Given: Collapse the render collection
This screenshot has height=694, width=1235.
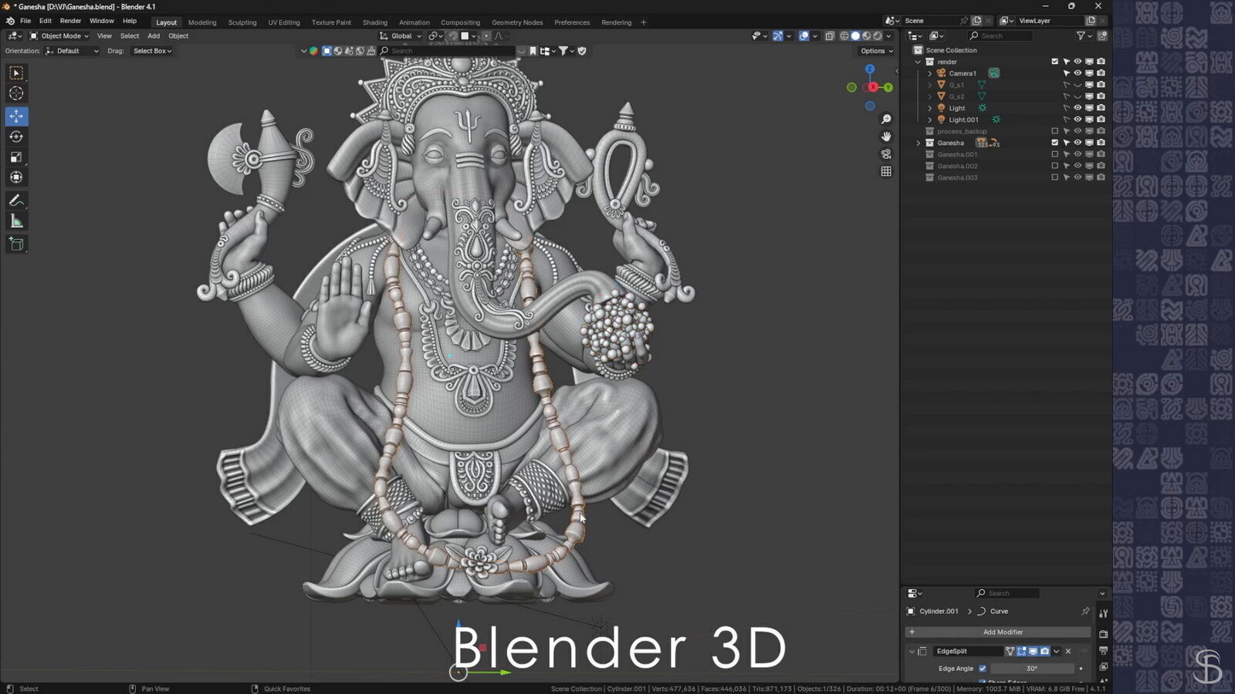Looking at the screenshot, I should click(918, 62).
